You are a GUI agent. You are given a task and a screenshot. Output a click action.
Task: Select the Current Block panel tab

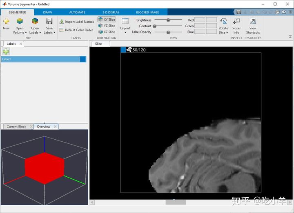click(16, 127)
